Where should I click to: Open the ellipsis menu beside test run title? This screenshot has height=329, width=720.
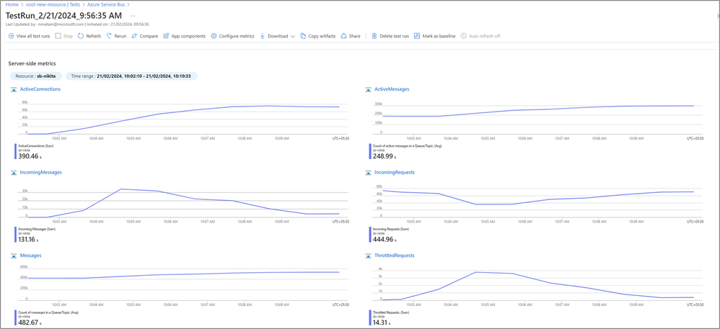133,16
